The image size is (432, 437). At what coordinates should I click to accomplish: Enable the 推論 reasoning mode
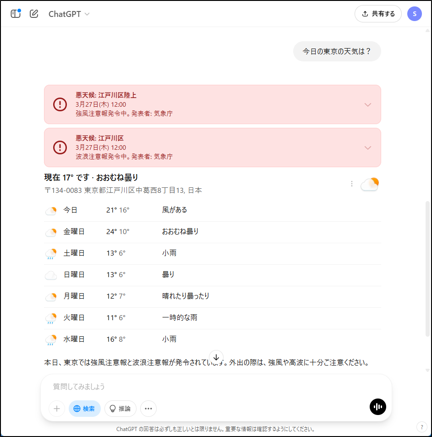click(x=120, y=408)
